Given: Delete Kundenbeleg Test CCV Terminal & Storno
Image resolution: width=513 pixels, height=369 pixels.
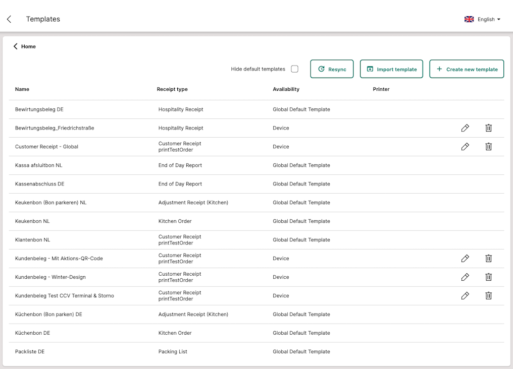Looking at the screenshot, I should (488, 296).
